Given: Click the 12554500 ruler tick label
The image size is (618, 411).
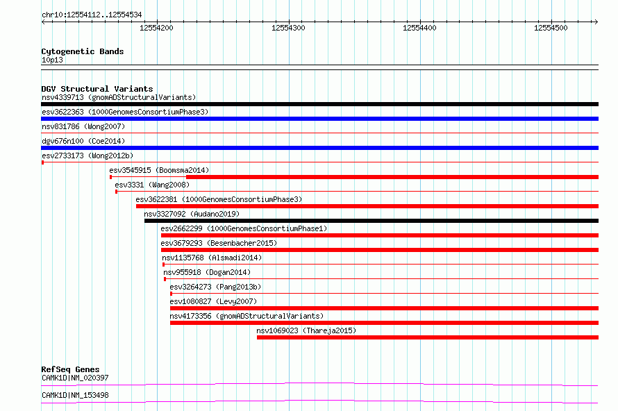Looking at the screenshot, I should click(x=551, y=28).
